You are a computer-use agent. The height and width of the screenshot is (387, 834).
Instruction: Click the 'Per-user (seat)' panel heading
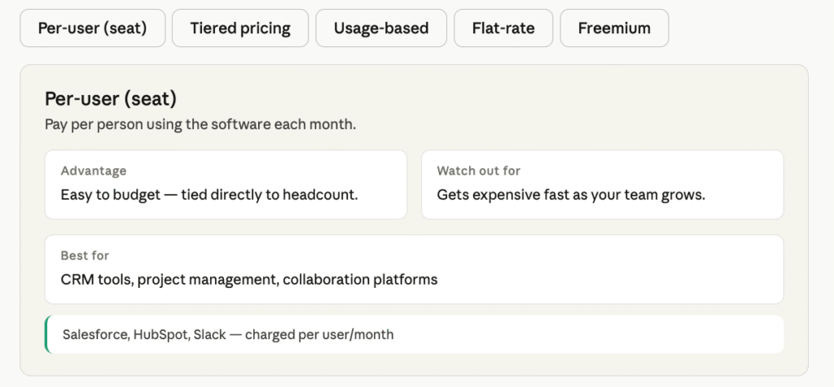(x=111, y=98)
